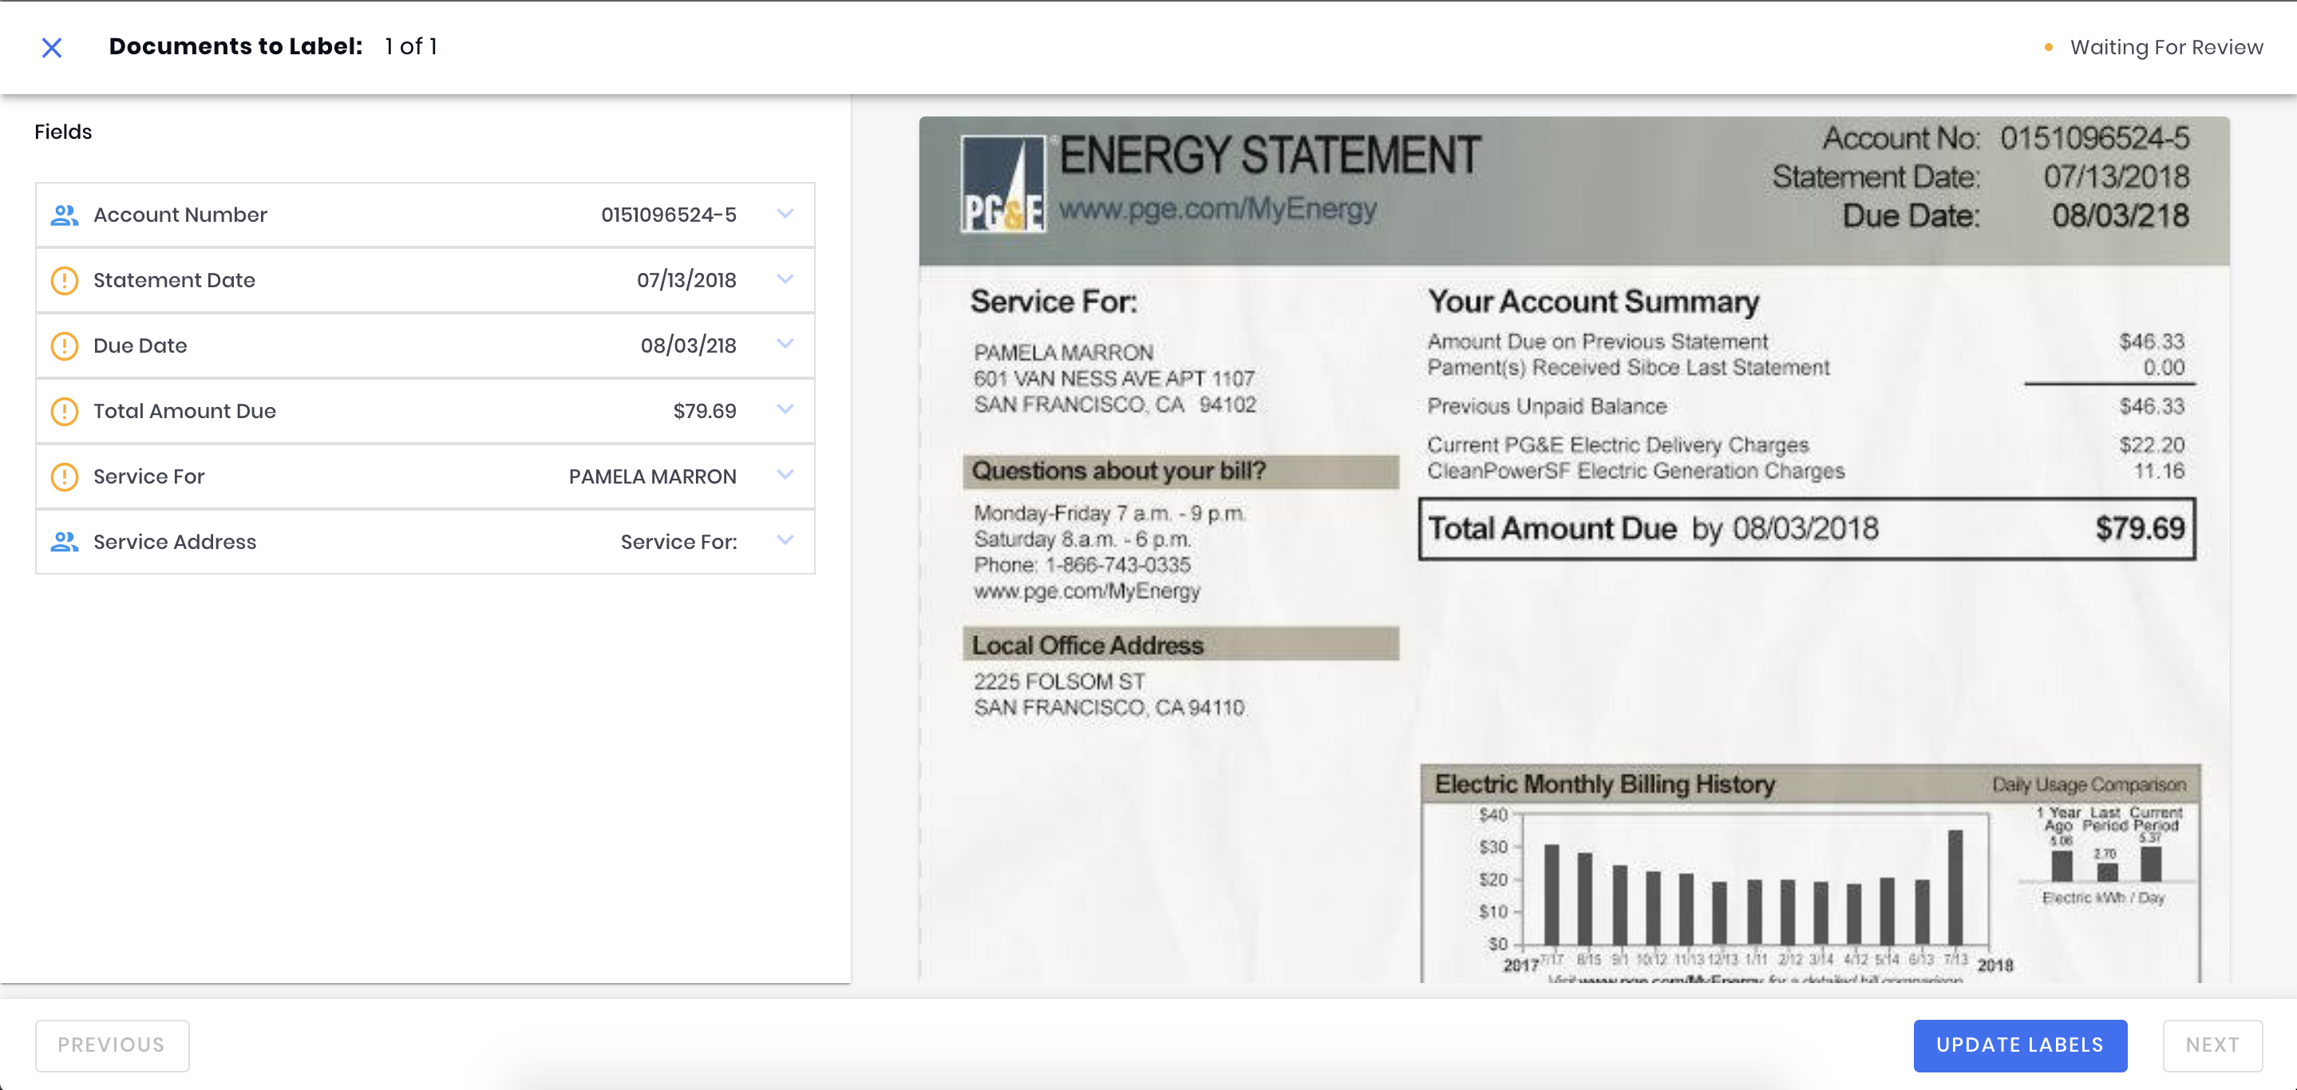Select the PAMELA MARRON field value
Viewport: 2297px width, 1090px height.
(x=652, y=477)
